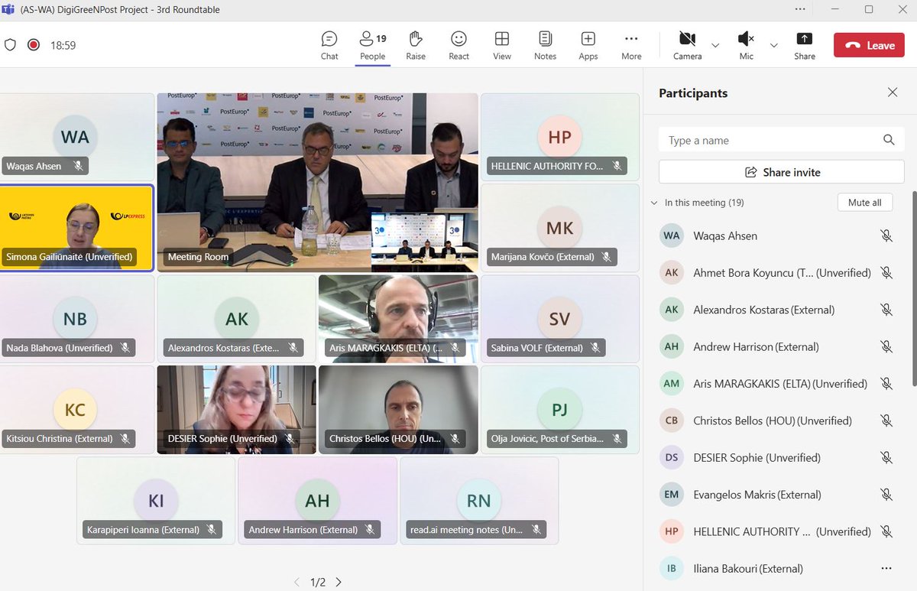
Task: Select Evangelos Makris in participant list
Action: tap(777, 495)
